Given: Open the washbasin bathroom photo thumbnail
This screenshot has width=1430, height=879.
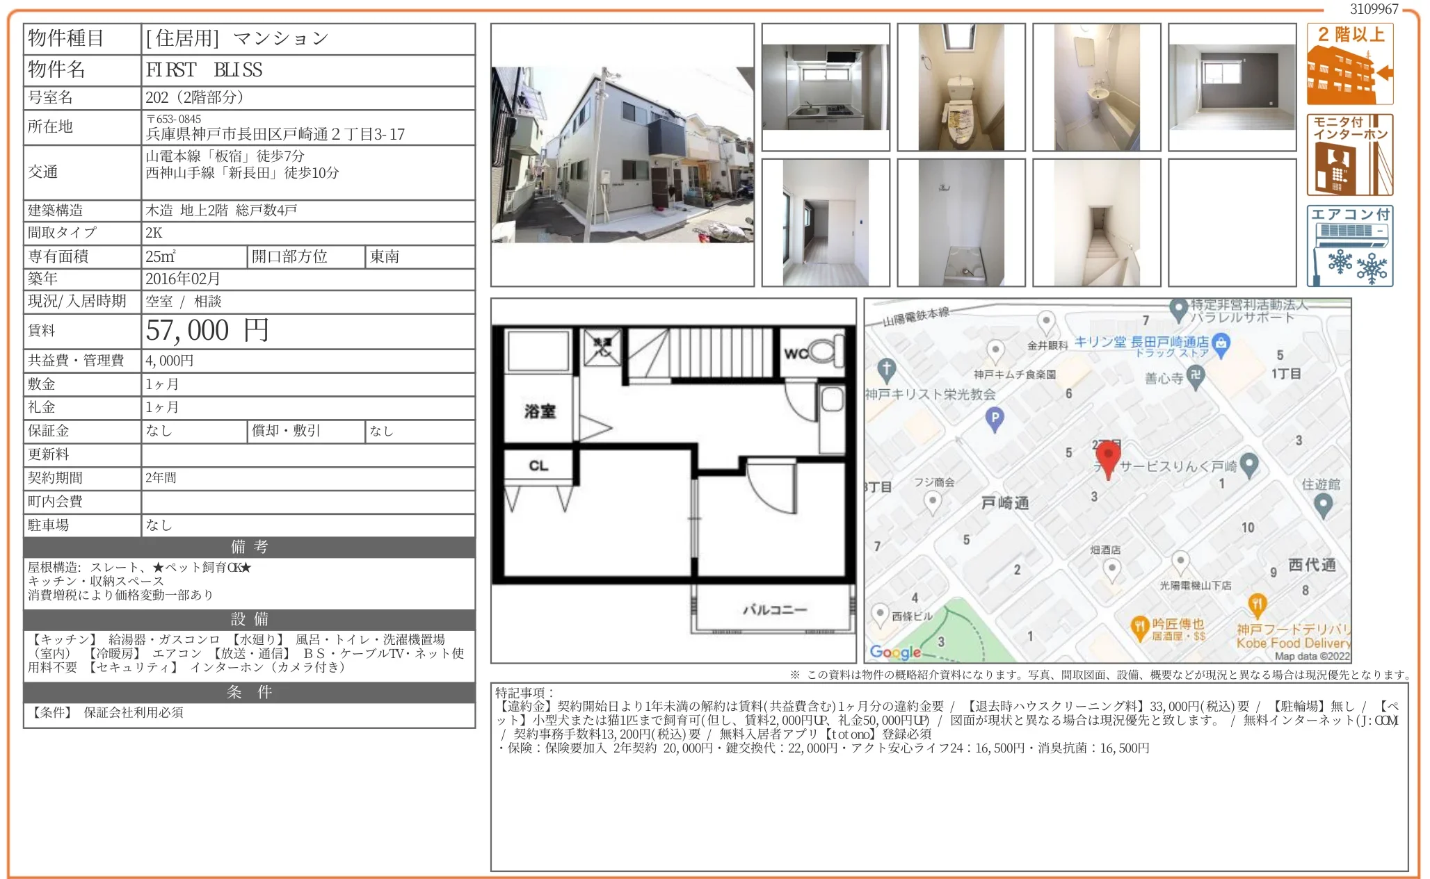Looking at the screenshot, I should tap(1096, 88).
